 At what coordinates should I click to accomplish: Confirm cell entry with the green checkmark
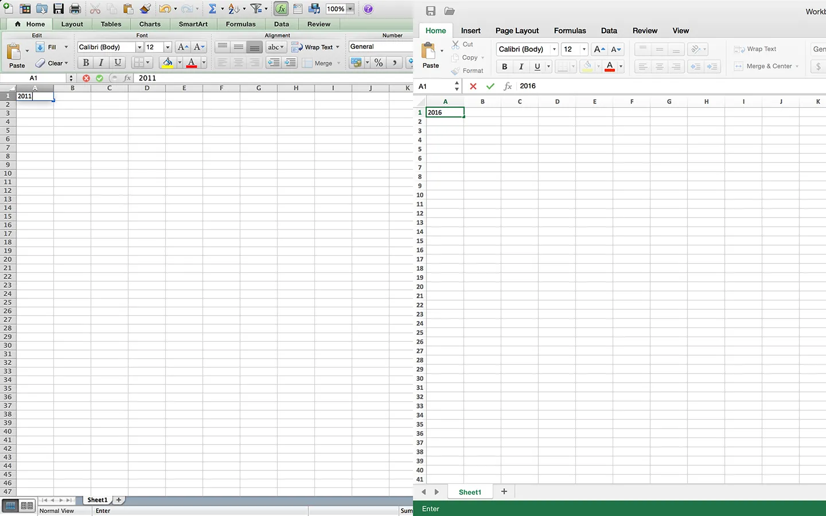click(490, 86)
